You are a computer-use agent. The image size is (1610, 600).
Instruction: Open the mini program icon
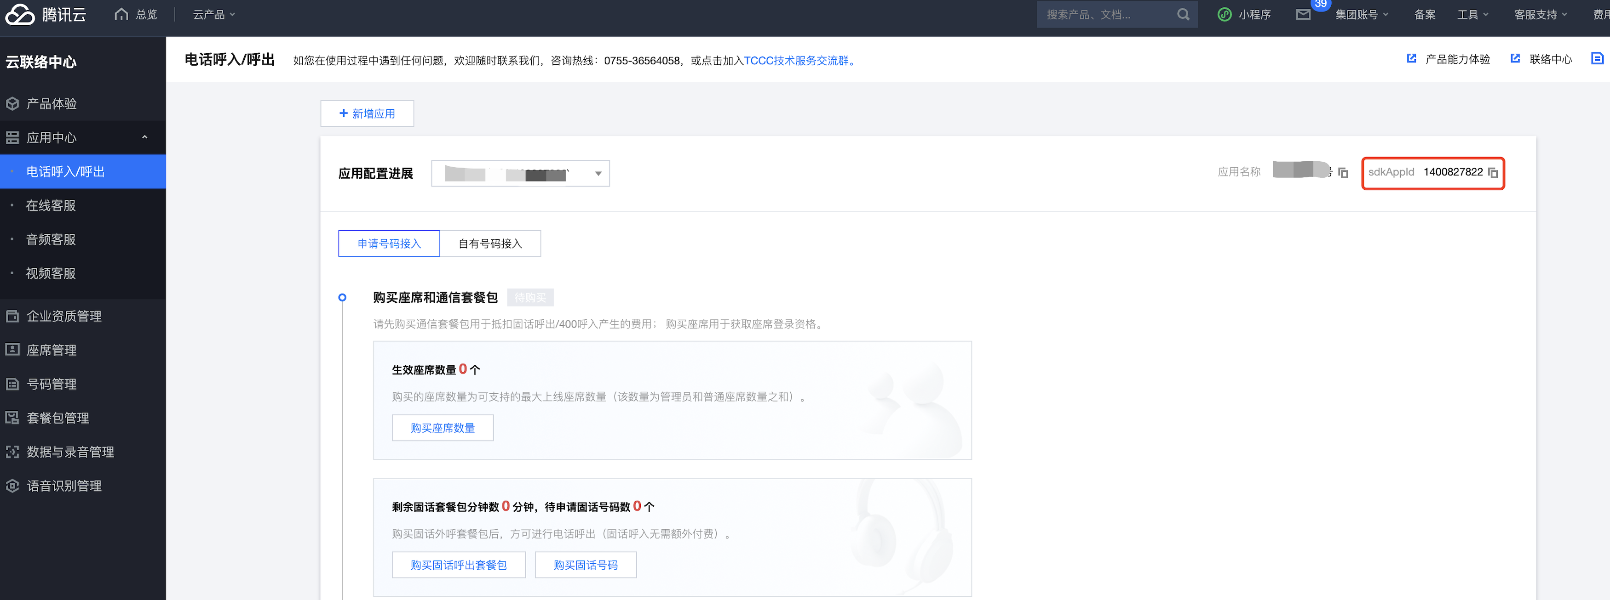[1225, 14]
